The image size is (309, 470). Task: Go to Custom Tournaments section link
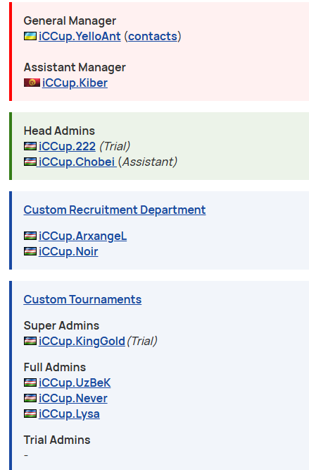point(82,299)
